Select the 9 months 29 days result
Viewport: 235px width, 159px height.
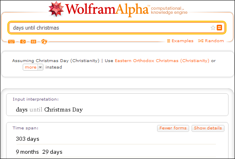39,152
